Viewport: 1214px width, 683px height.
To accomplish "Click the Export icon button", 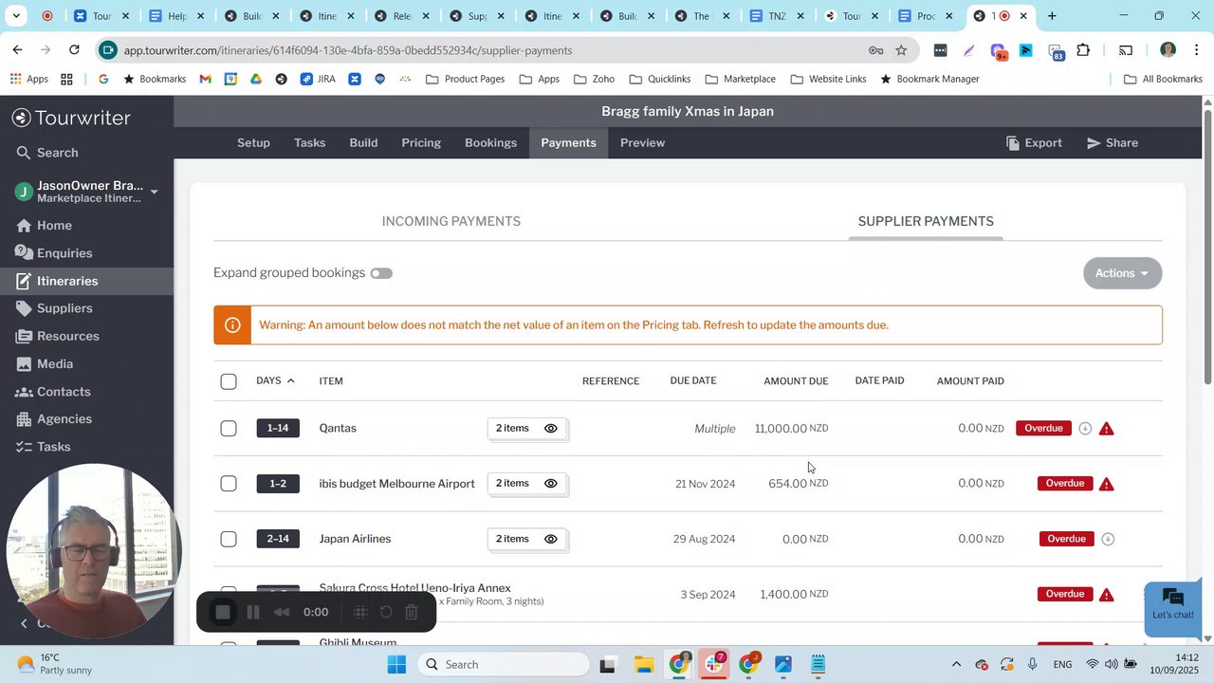I will 1034,143.
